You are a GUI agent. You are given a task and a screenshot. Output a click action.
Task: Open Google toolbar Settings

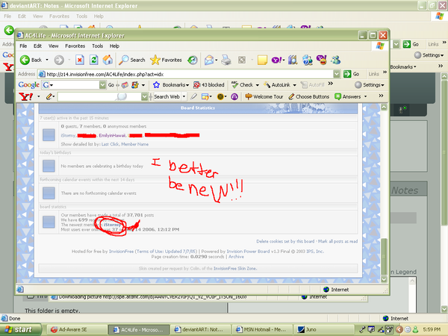[x=369, y=85]
